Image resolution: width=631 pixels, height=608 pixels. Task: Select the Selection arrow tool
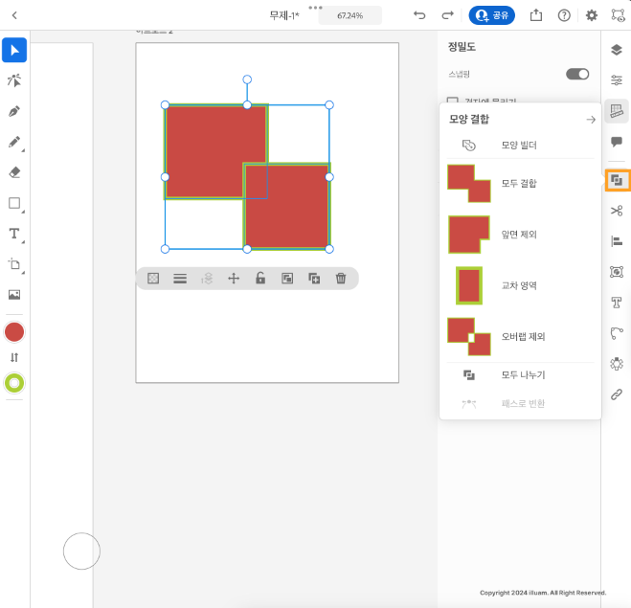click(x=14, y=50)
